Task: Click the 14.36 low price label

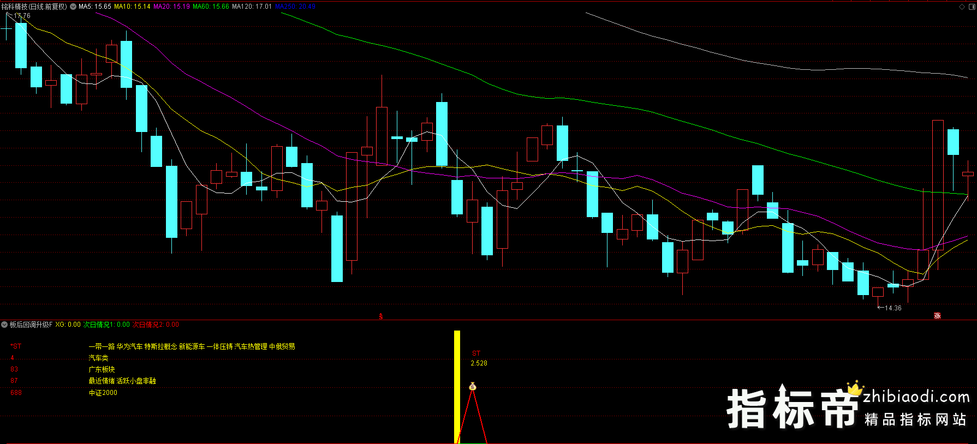Action: [893, 308]
